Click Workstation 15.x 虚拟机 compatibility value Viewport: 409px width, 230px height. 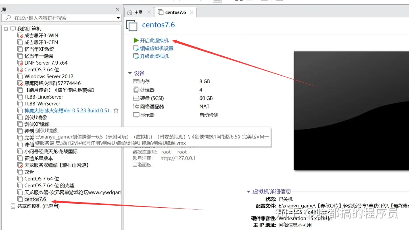pos(305,218)
